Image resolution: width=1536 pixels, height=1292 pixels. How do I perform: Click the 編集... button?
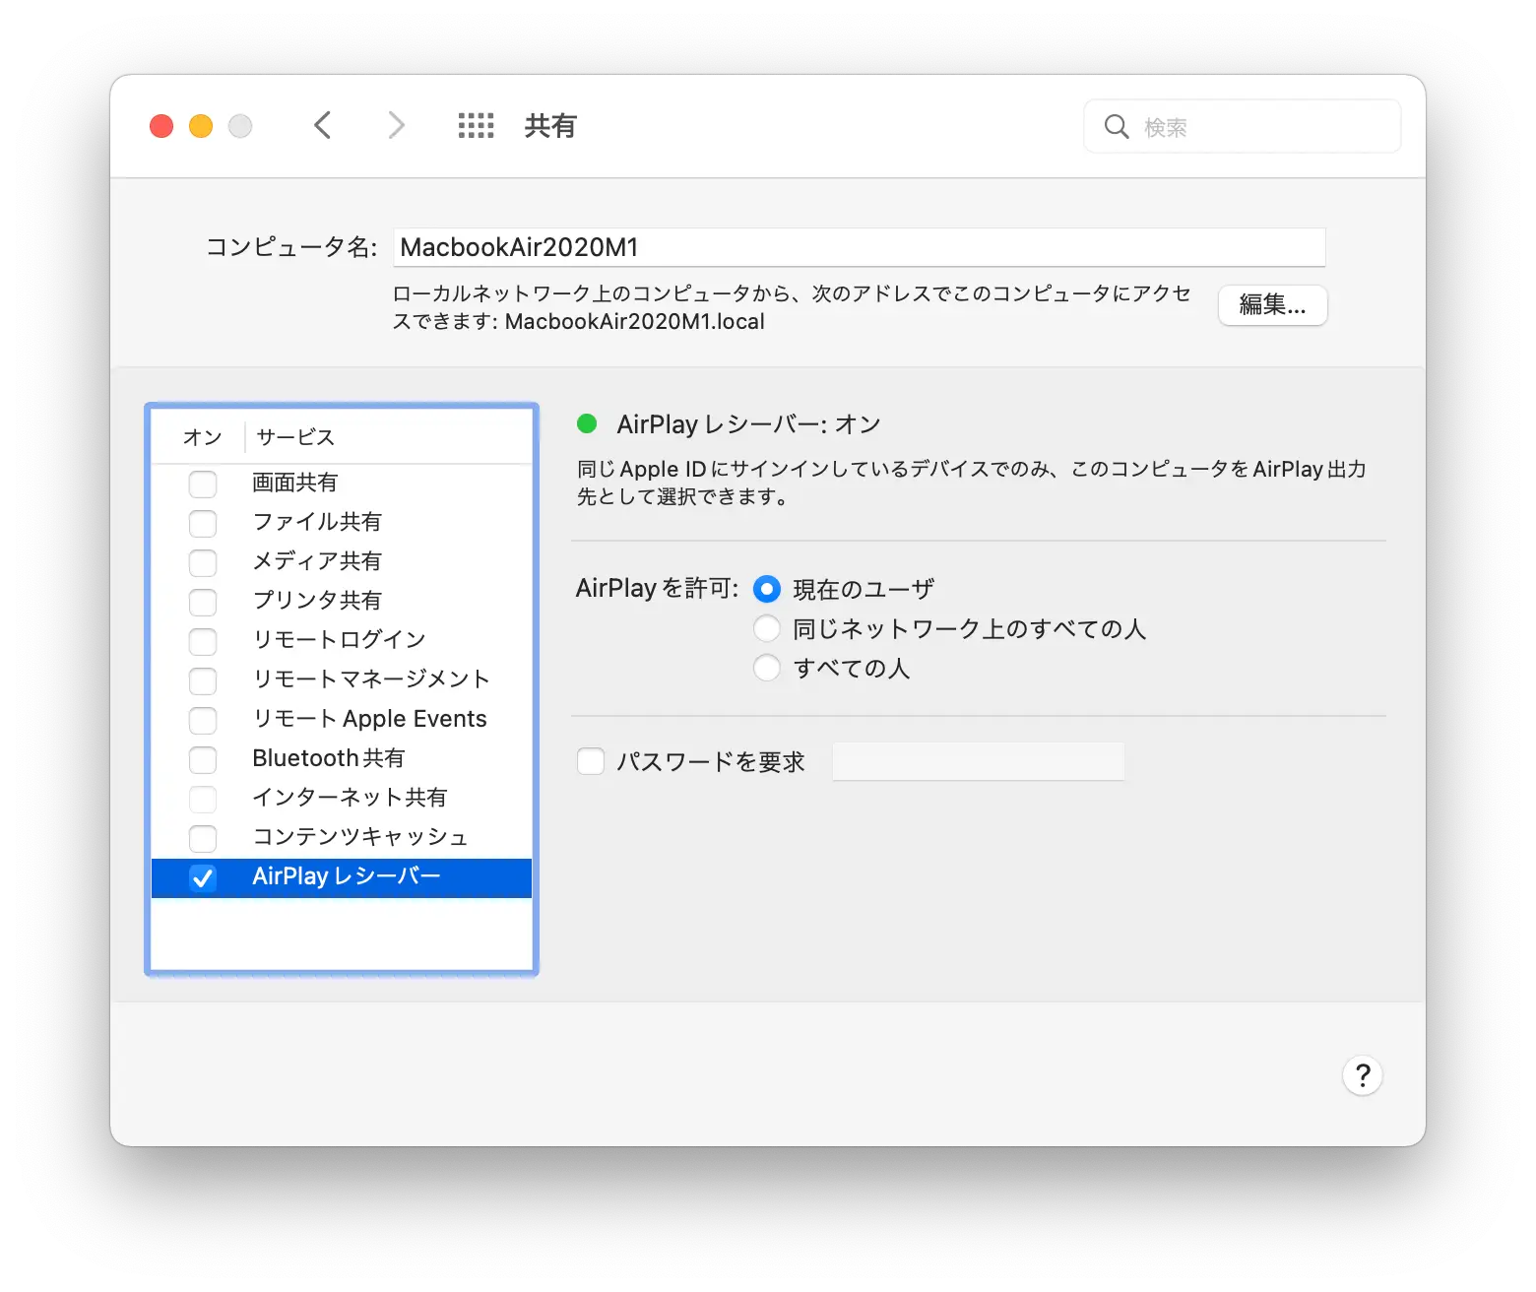1272,305
